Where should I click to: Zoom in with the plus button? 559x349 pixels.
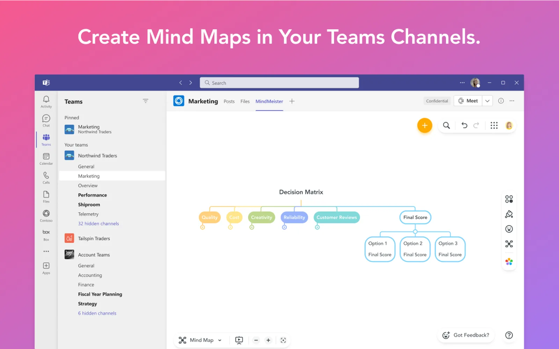click(x=268, y=340)
